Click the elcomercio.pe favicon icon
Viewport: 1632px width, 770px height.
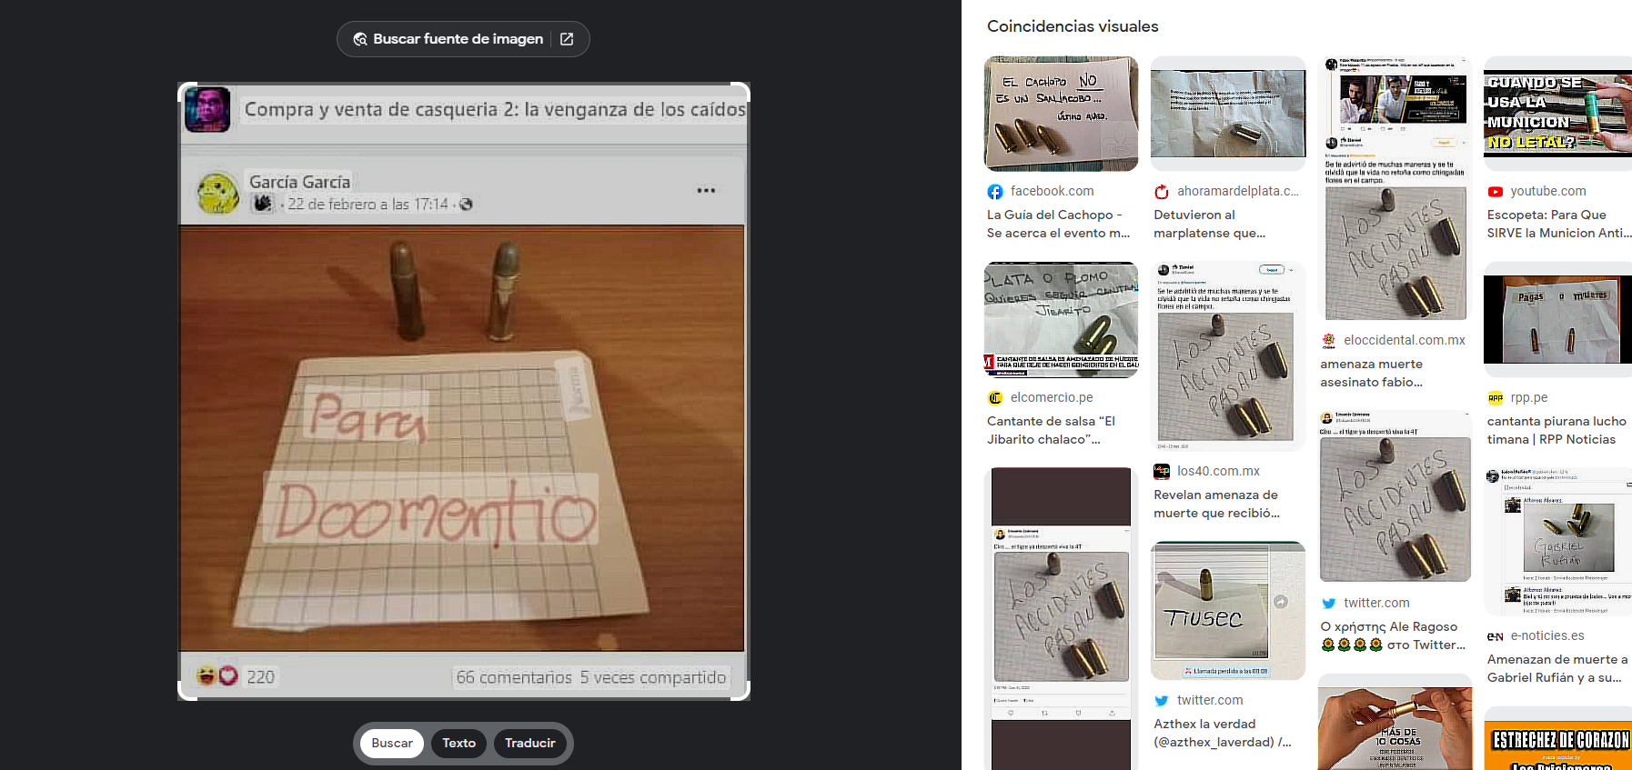pos(995,398)
